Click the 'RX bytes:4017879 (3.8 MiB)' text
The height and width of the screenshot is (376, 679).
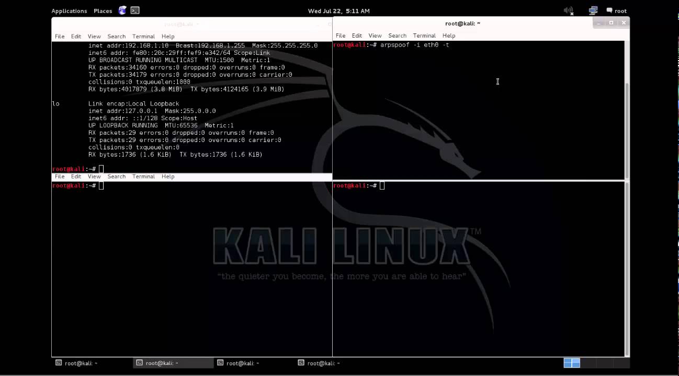[135, 89]
